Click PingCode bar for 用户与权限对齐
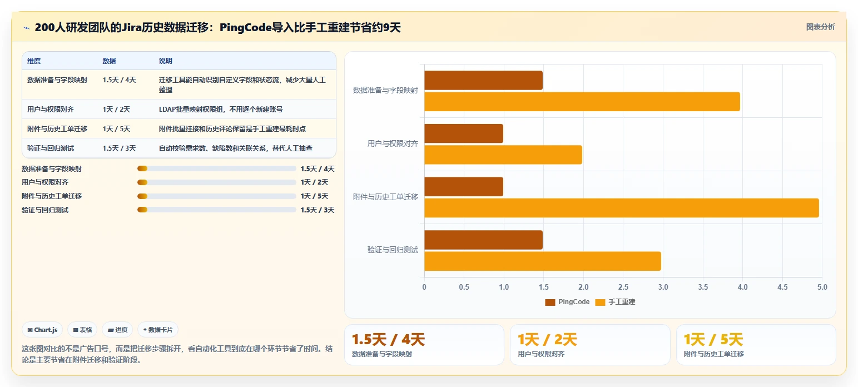Screen dimensions: 858x387 464,133
